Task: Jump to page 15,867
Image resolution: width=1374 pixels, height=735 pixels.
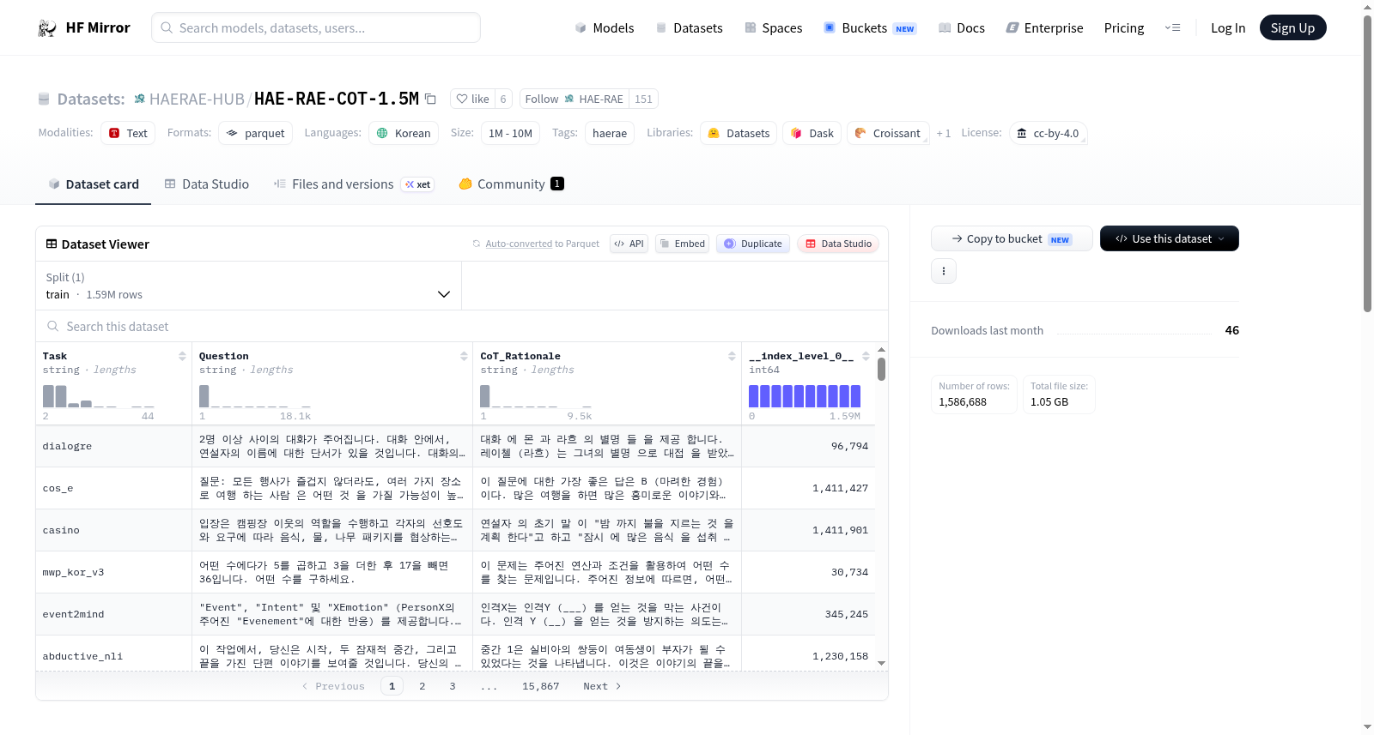Action: (541, 686)
